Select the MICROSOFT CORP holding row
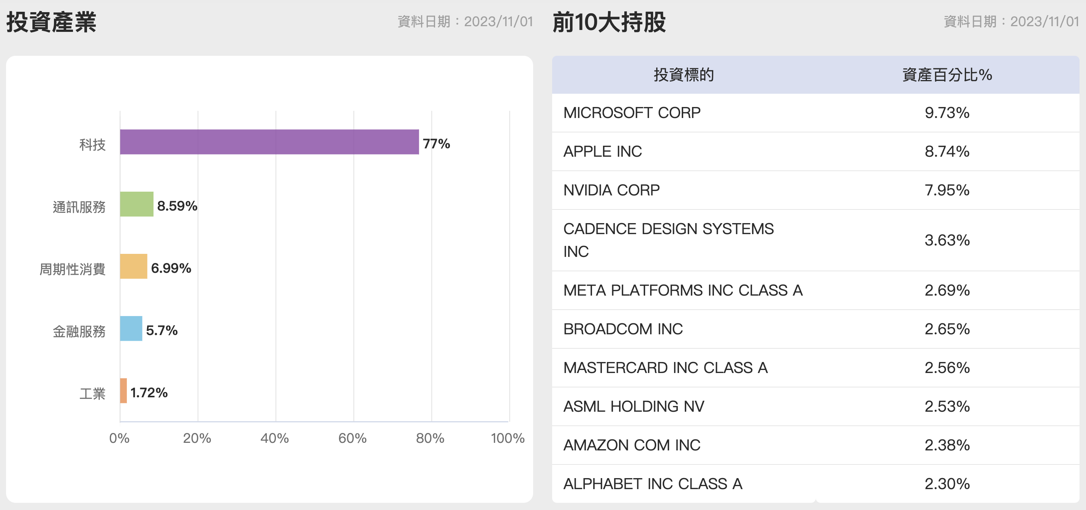The width and height of the screenshot is (1086, 510). (x=632, y=113)
